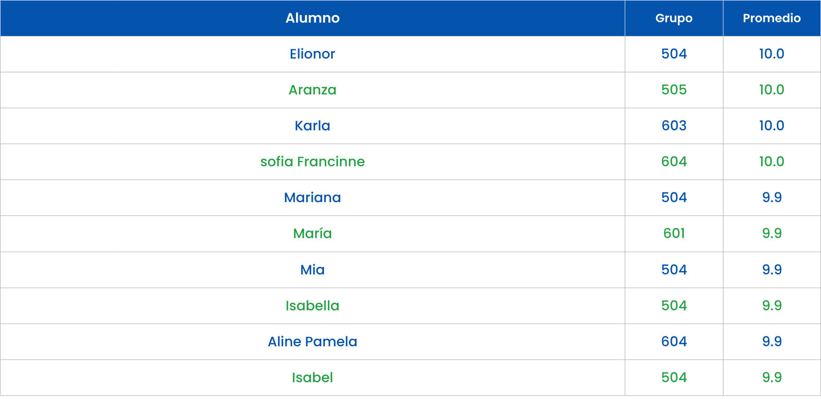
Task: Click the student name Mia
Action: [x=312, y=270]
